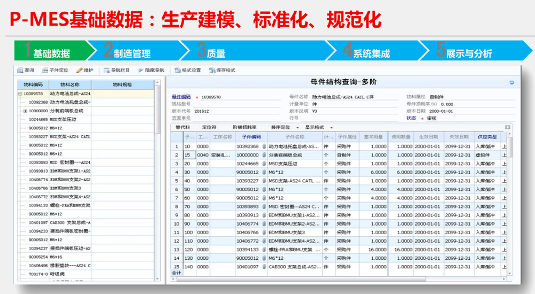Image resolution: width=535 pixels, height=294 pixels.
Task: Open the 显示格式 dropdown
Action: tap(319, 127)
